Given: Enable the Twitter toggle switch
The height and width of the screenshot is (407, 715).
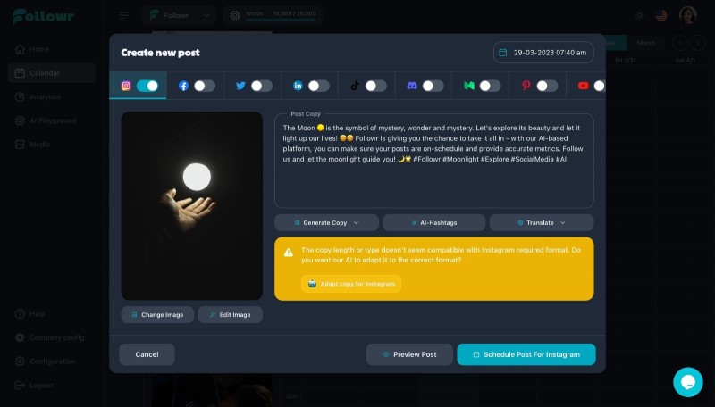Looking at the screenshot, I should (262, 86).
